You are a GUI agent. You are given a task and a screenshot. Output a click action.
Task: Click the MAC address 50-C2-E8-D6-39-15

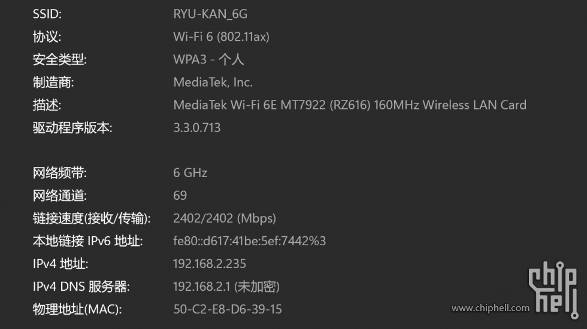[228, 309]
